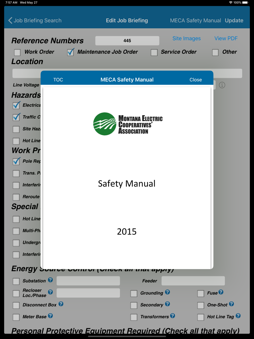The image size is (254, 339).
Task: Click the Safety Manual title on the cover page
Action: tap(127, 183)
